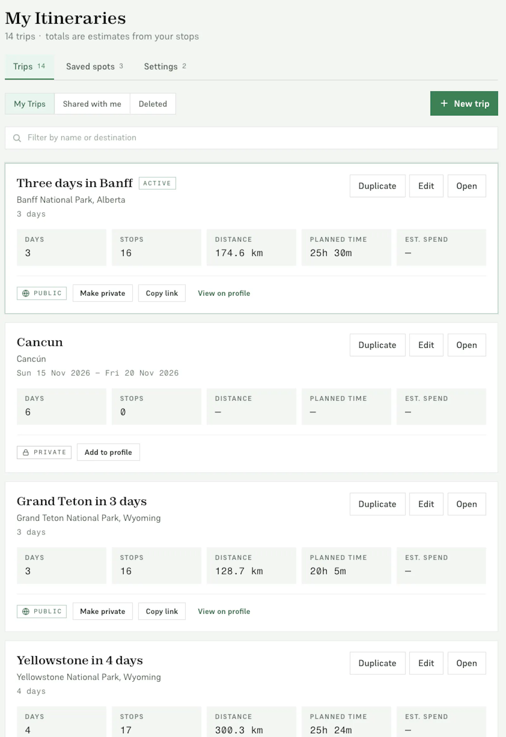View Banff trip on profile
506x737 pixels.
pyautogui.click(x=224, y=293)
